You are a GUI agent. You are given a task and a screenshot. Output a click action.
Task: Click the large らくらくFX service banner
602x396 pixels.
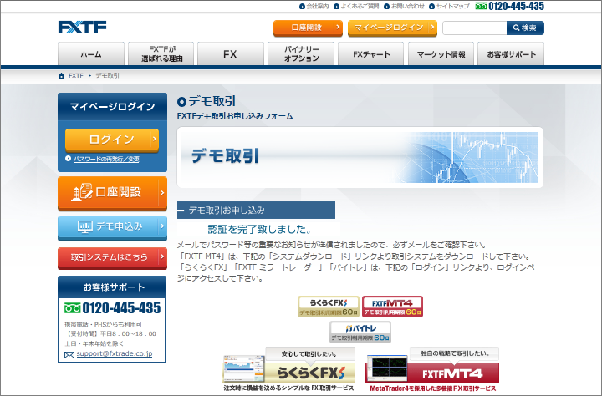pyautogui.click(x=288, y=370)
